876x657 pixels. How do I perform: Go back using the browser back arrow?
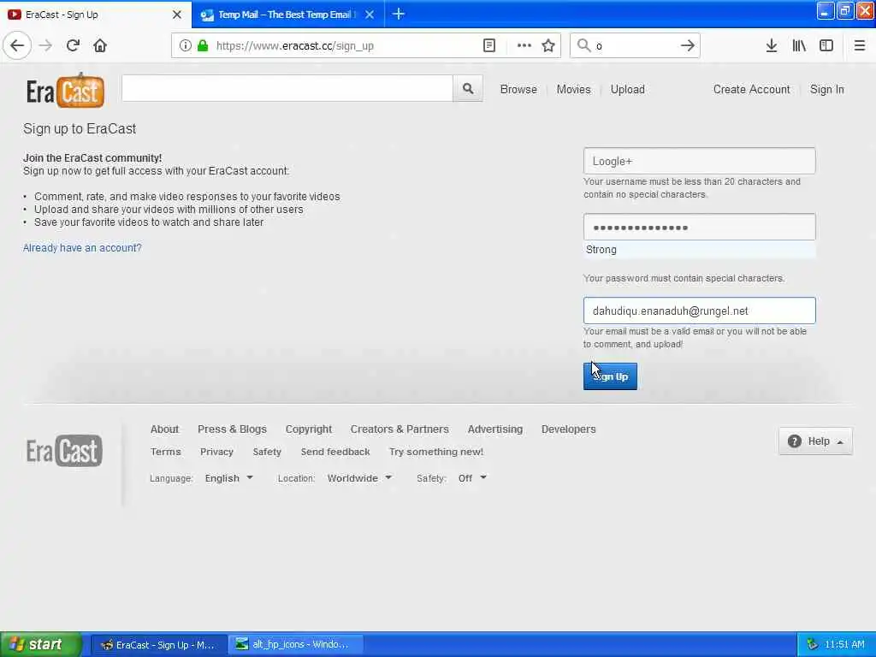click(17, 45)
